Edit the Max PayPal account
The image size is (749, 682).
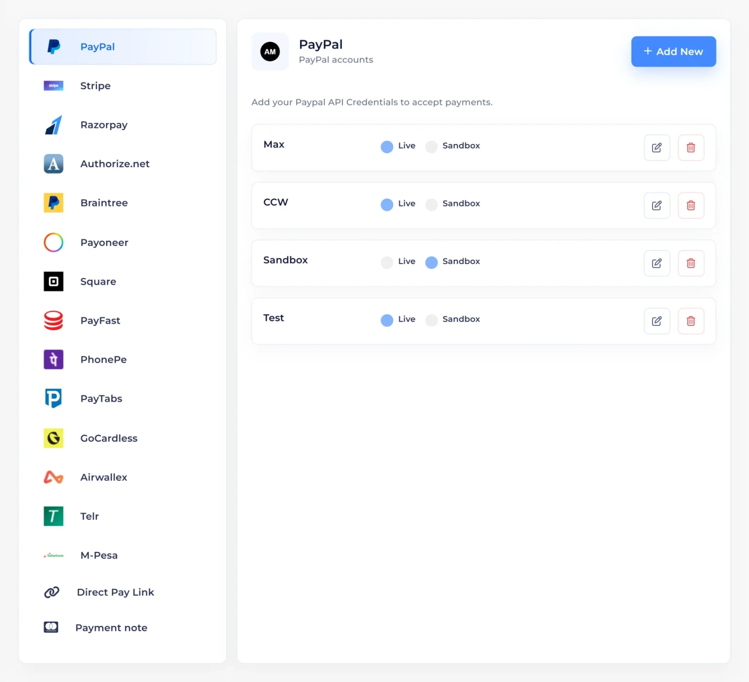(657, 148)
